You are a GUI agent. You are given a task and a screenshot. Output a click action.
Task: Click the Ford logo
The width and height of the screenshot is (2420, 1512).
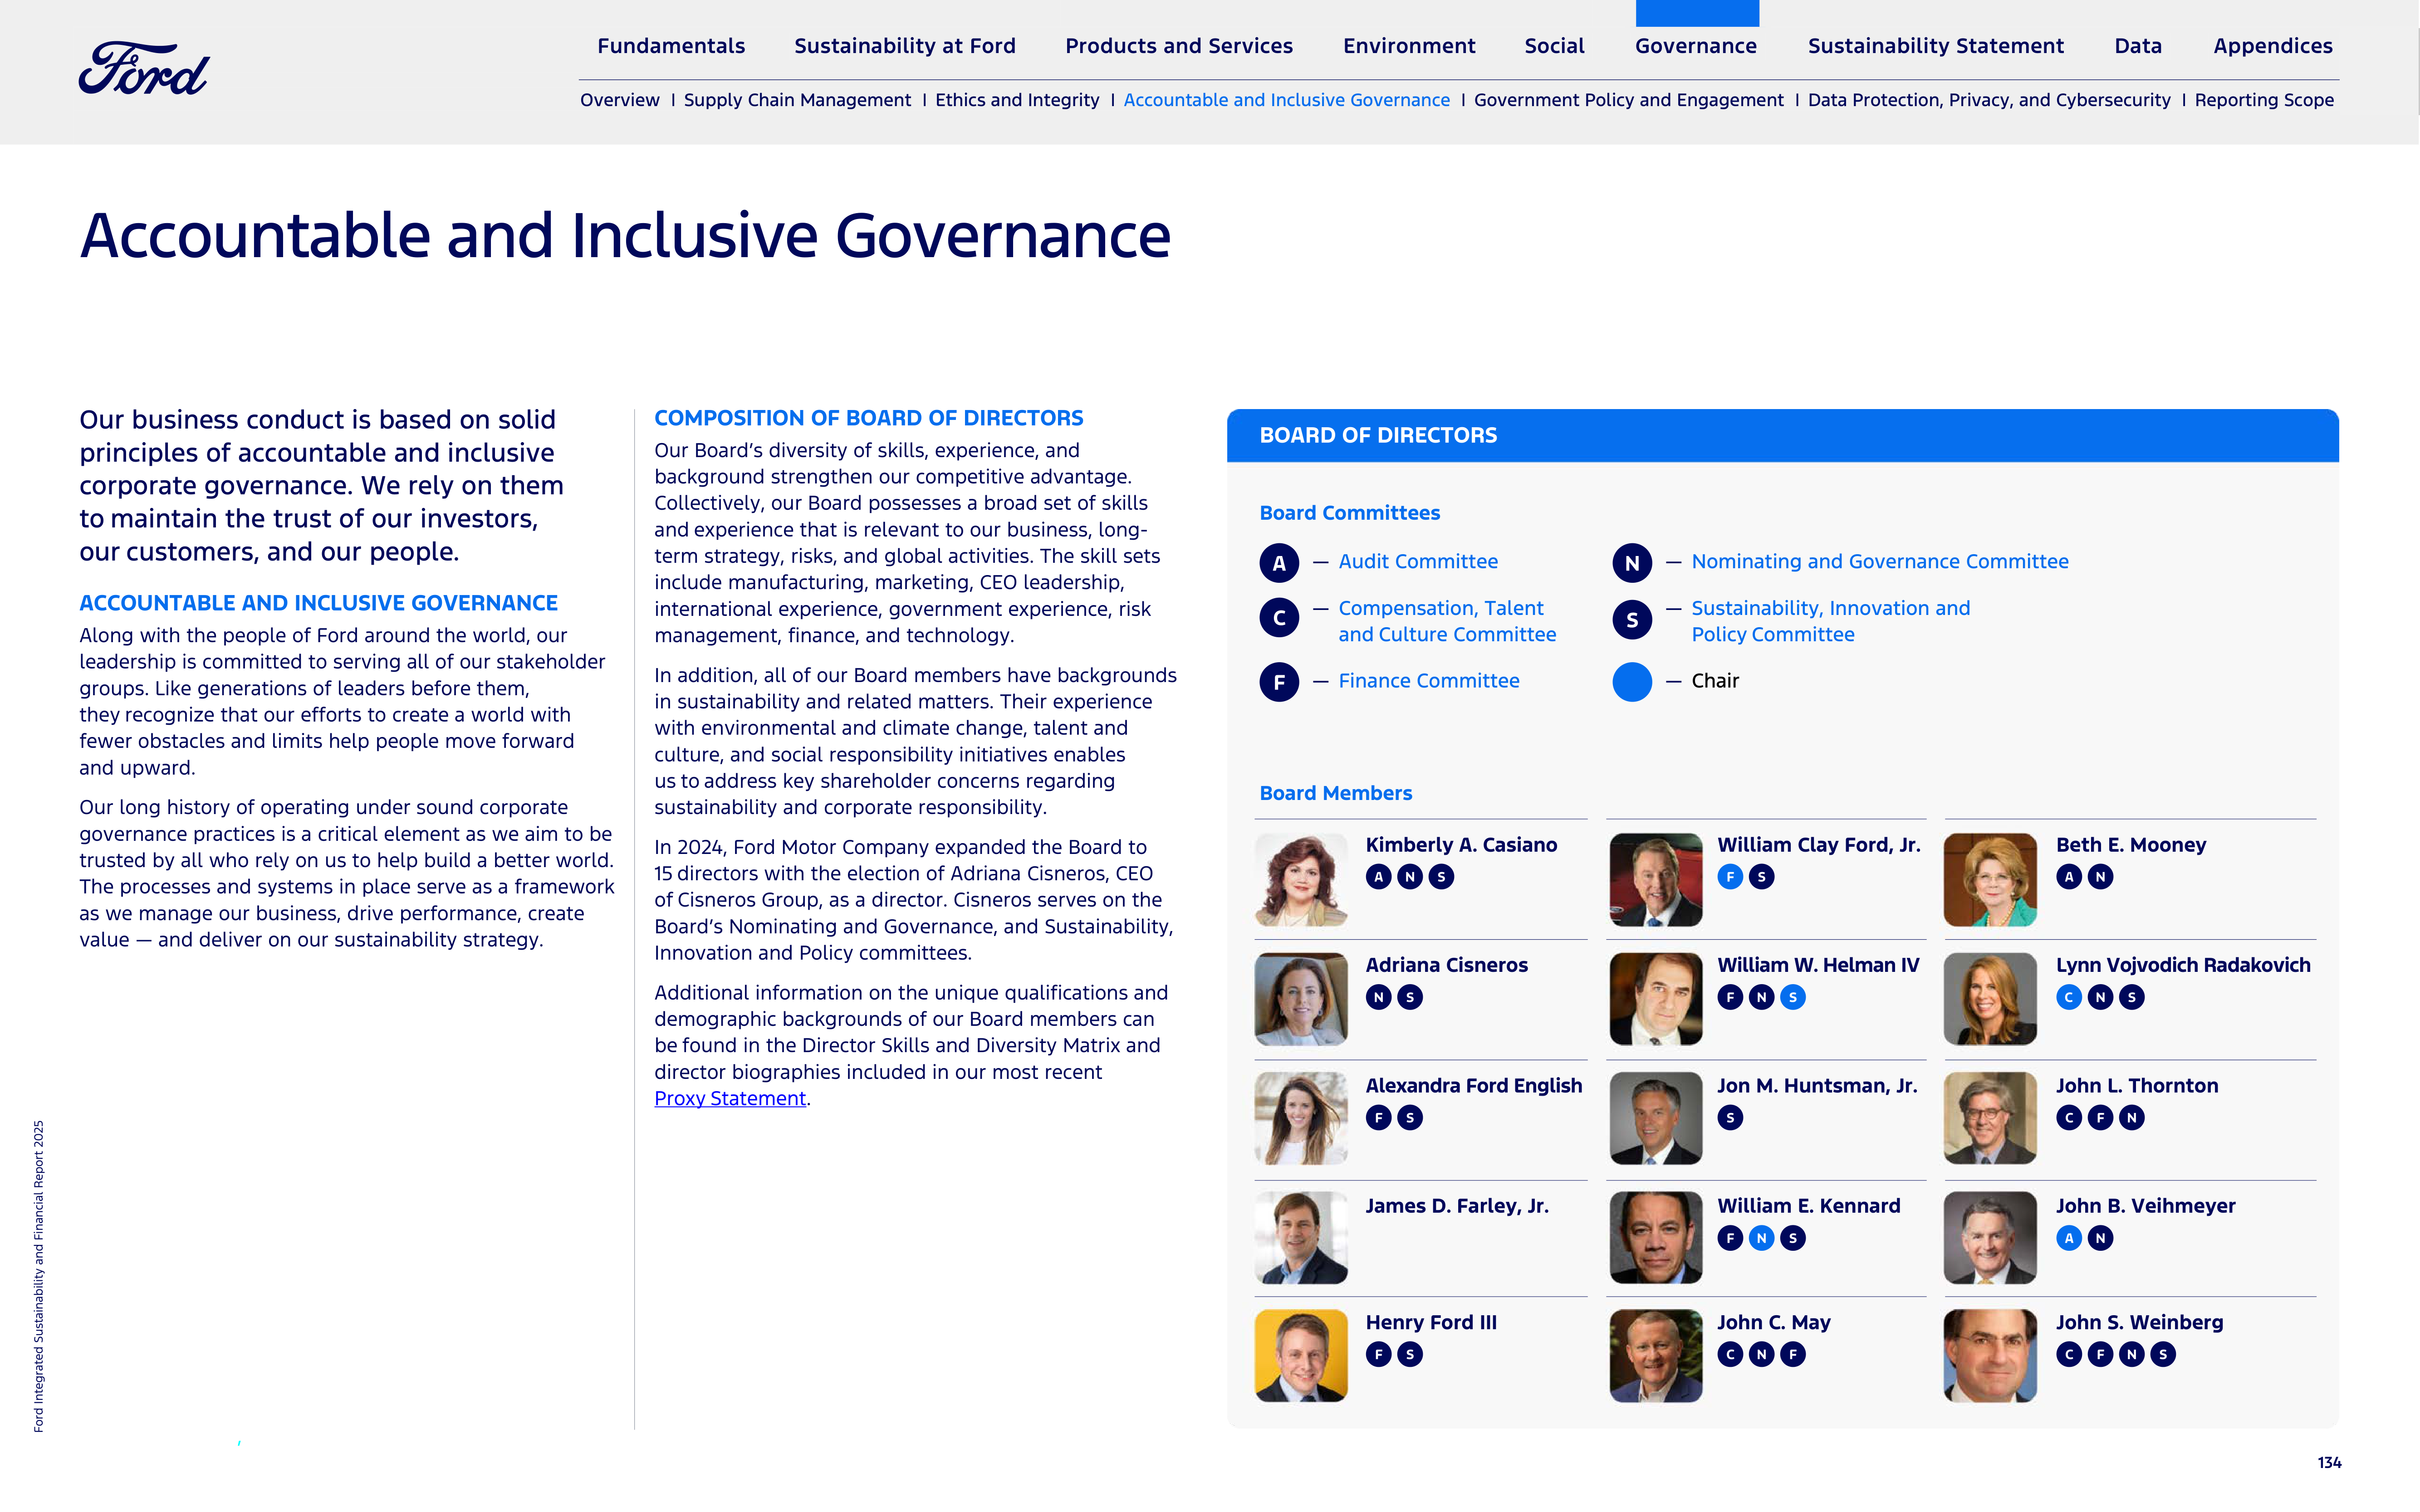pos(144,68)
